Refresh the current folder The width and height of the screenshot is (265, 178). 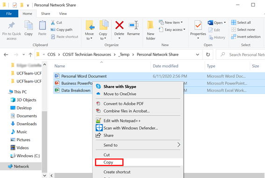click(208, 55)
